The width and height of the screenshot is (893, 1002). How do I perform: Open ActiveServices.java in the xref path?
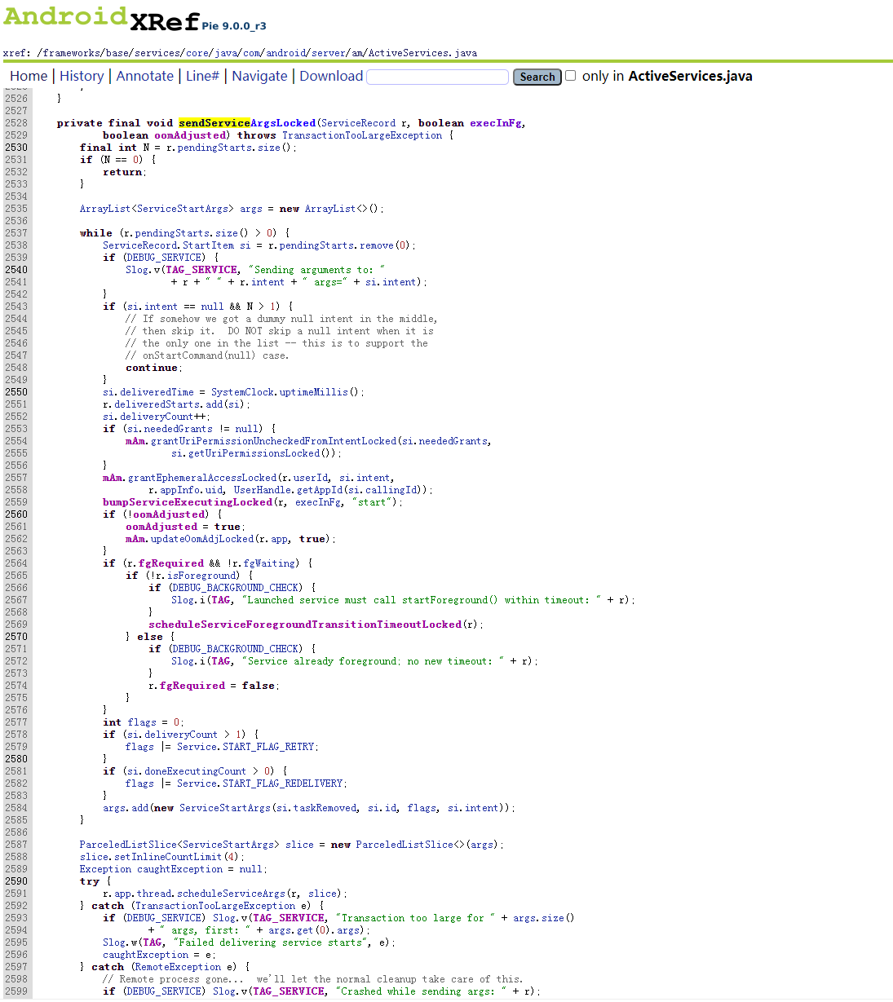(423, 53)
